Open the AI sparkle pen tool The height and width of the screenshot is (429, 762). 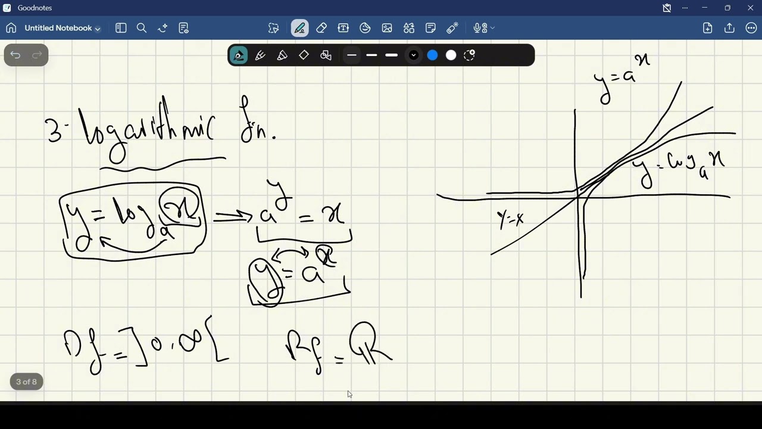pos(163,28)
